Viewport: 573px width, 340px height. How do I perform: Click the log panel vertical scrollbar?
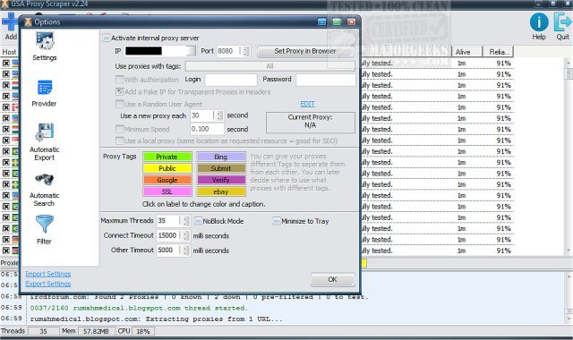[x=569, y=298]
